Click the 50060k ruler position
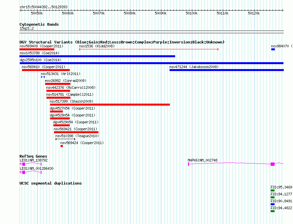 tap(68, 13)
